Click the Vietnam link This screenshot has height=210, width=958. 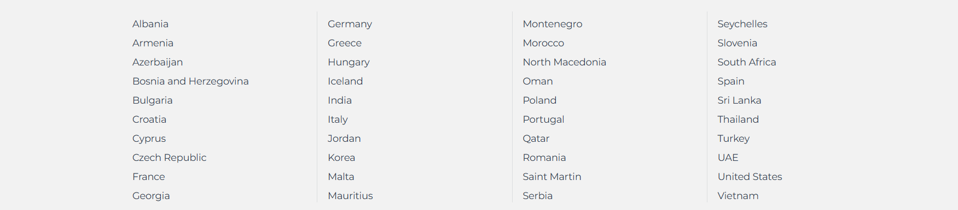click(738, 196)
